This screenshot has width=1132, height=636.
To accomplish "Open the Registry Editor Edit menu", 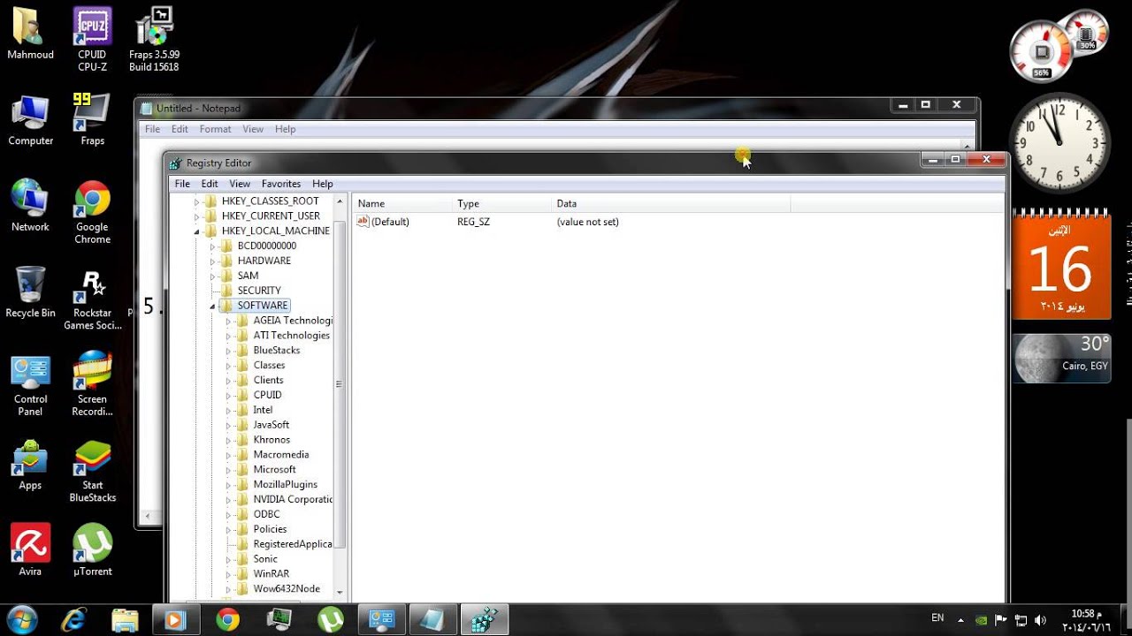I will point(210,184).
